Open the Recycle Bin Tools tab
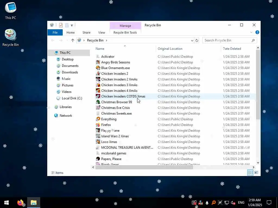Viewport: 278px width, 208px height. pyautogui.click(x=125, y=32)
